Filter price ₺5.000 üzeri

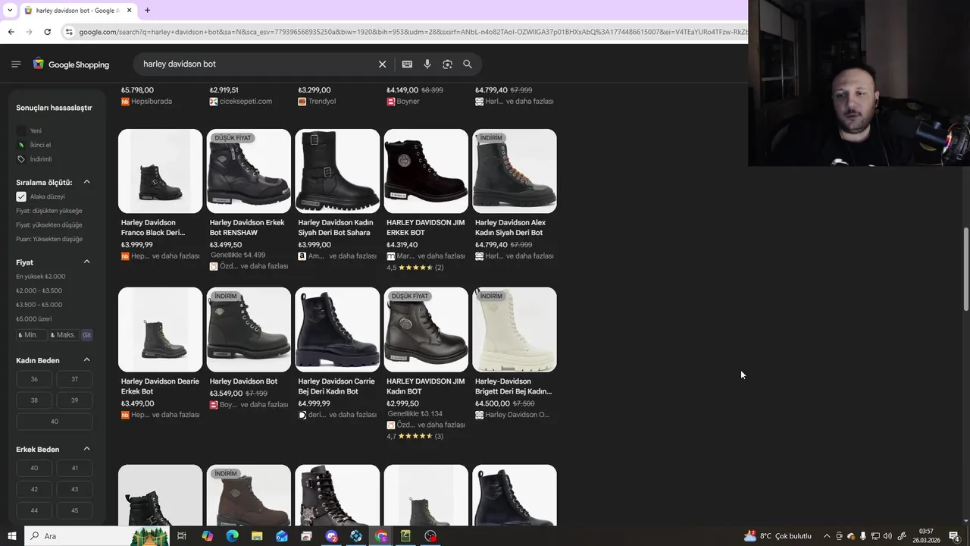point(34,319)
